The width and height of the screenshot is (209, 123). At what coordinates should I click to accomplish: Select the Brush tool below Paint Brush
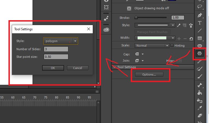(199, 76)
